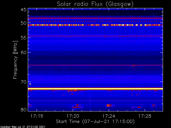Click the bright yellow horizontal band near 72 MHz

point(95,89)
